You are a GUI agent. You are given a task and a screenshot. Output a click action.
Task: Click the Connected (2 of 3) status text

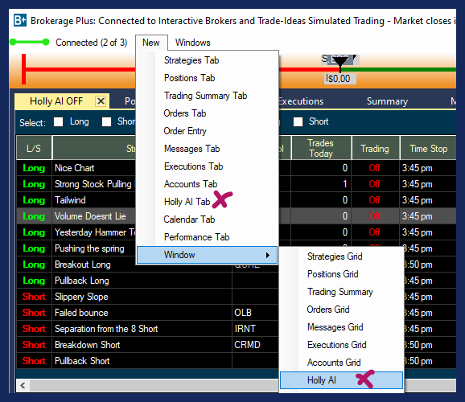click(x=92, y=43)
